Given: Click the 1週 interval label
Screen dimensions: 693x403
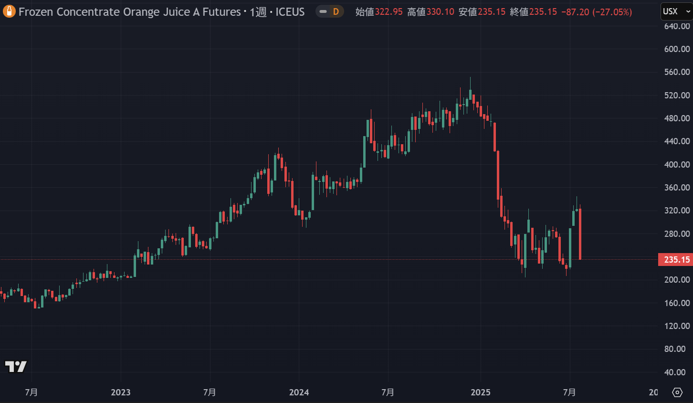Looking at the screenshot, I should pos(258,12).
